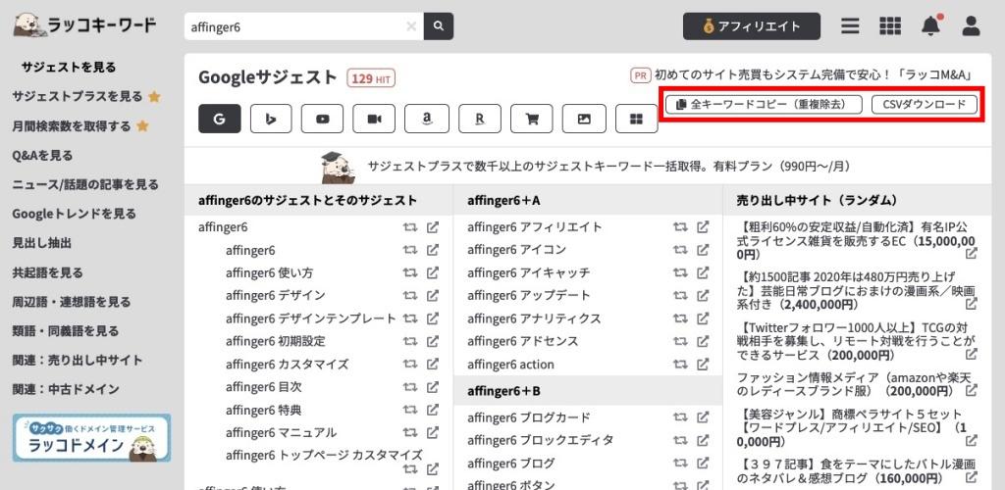Screen dimensions: 1005x490
Task: External link icon for affinger6 特典
Action: (x=433, y=410)
